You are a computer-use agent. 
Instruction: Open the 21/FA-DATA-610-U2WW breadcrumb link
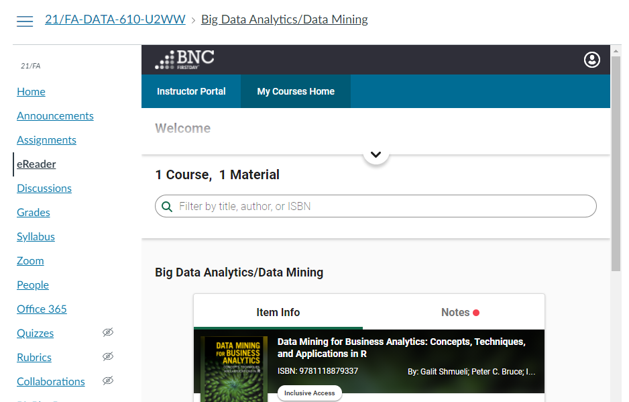[x=115, y=19]
